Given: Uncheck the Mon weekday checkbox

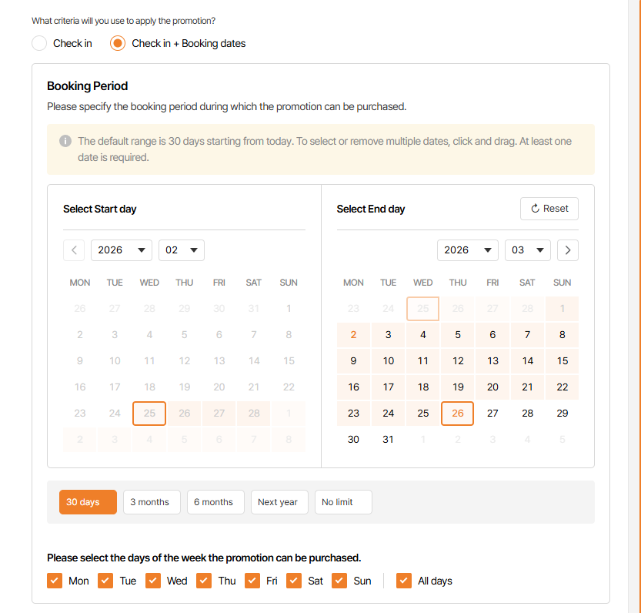Looking at the screenshot, I should (55, 581).
